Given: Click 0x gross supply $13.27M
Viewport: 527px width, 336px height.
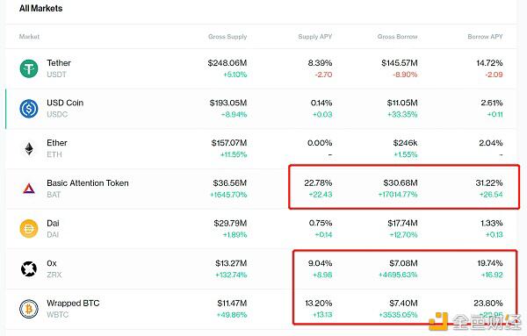Looking at the screenshot, I should (231, 263).
